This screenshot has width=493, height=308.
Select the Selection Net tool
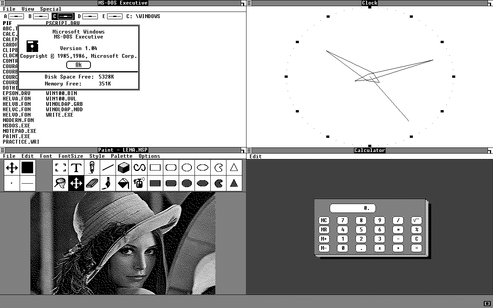pos(60,183)
